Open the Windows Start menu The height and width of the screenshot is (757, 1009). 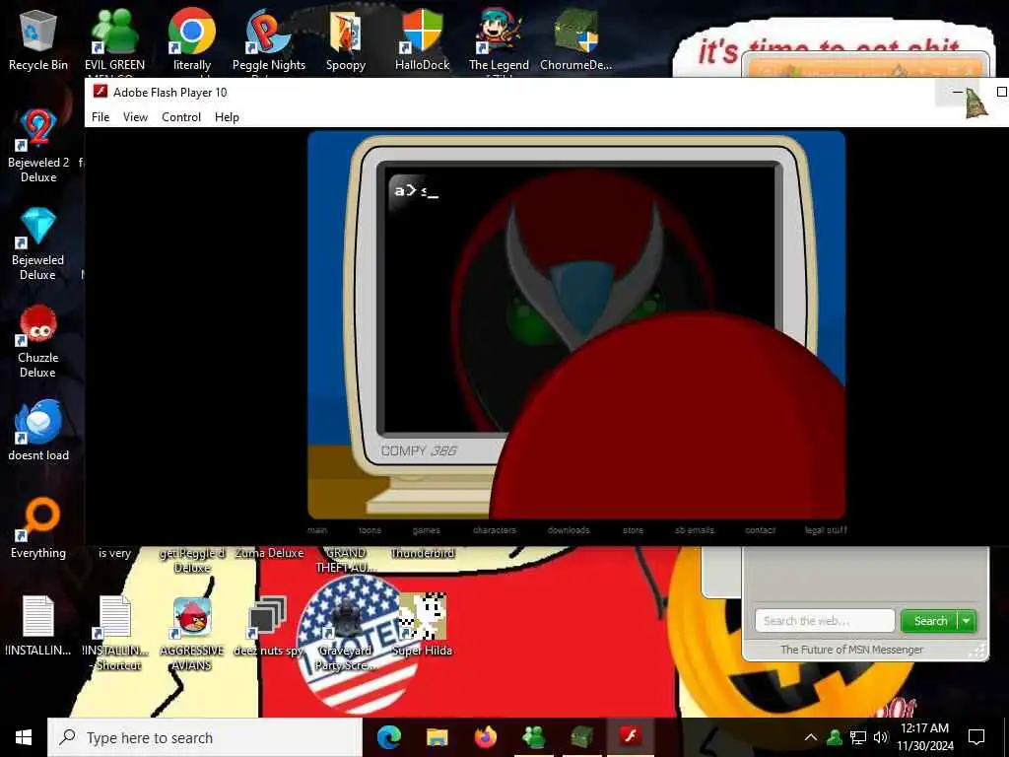pos(24,737)
